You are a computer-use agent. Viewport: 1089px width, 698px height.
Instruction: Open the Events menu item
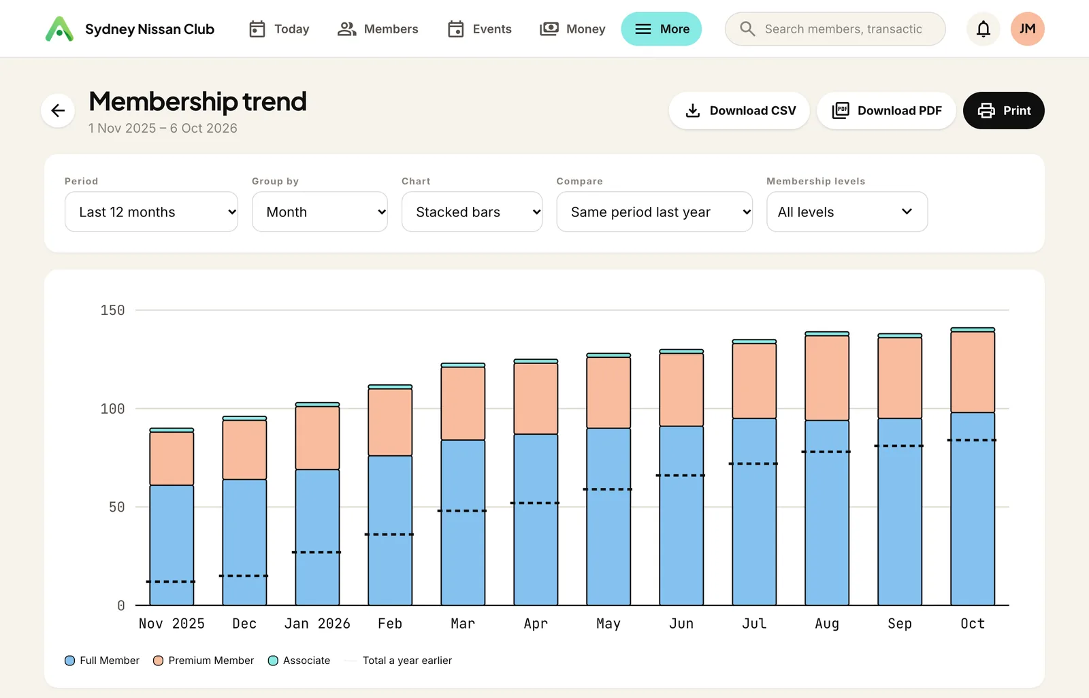pos(479,29)
